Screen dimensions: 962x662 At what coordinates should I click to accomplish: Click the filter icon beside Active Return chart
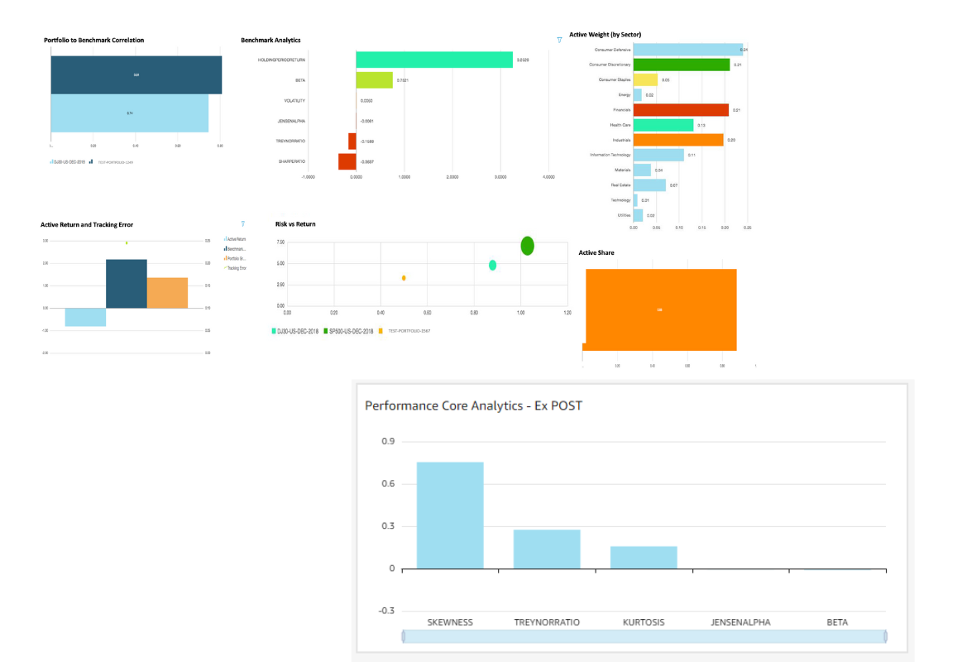tap(242, 223)
